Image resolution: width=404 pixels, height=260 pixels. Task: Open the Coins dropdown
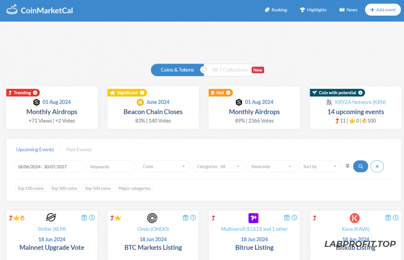[164, 166]
